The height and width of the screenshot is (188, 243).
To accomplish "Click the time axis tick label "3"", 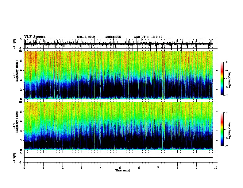I will 82,168.
